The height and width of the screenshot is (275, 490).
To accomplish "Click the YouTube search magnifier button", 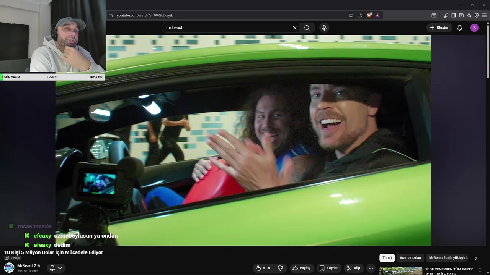I will 307,27.
